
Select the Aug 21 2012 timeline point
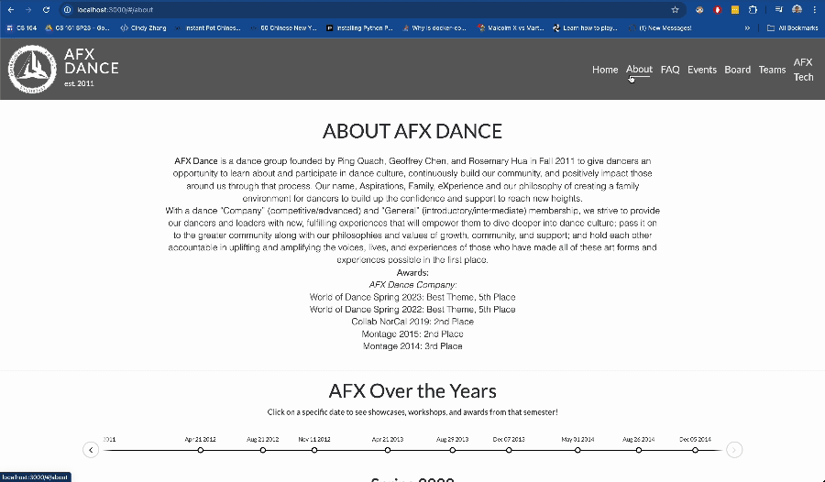click(x=262, y=450)
